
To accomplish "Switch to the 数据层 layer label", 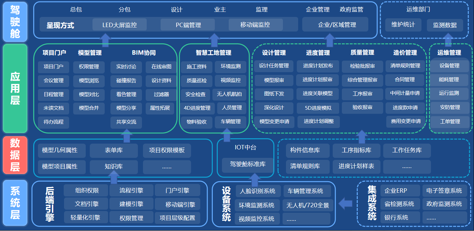I will tap(15, 155).
